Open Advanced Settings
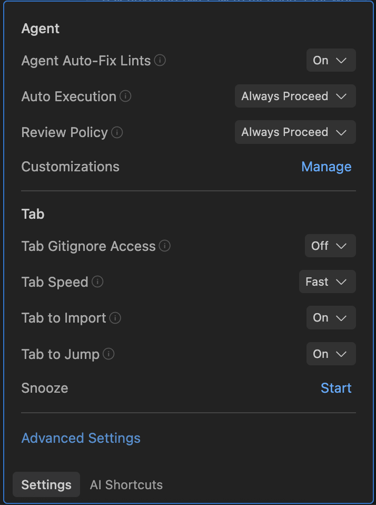Screen dimensions: 376x505 coord(81,438)
